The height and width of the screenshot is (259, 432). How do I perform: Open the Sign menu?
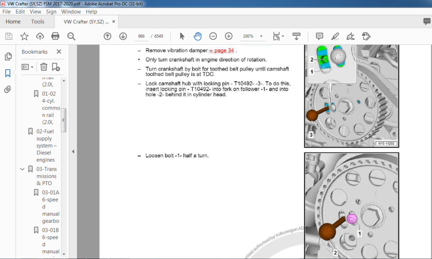51,12
